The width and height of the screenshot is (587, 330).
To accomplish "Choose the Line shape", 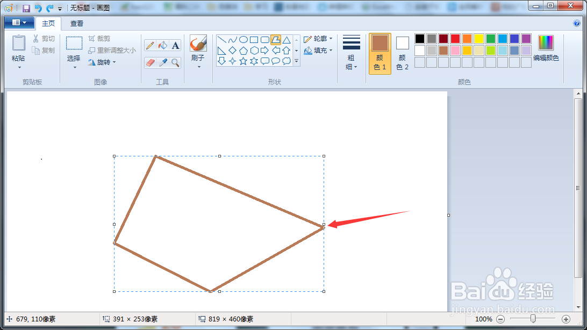I will click(x=221, y=40).
